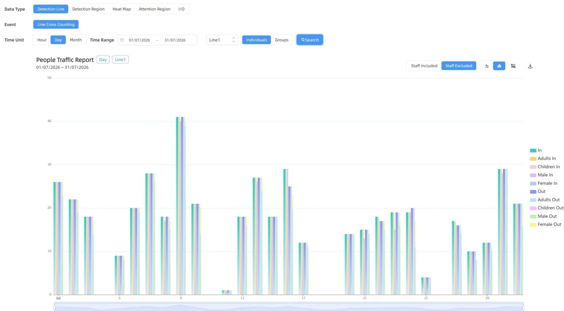Choose Staff Excluded option
Image resolution: width=564 pixels, height=311 pixels.
pos(459,66)
